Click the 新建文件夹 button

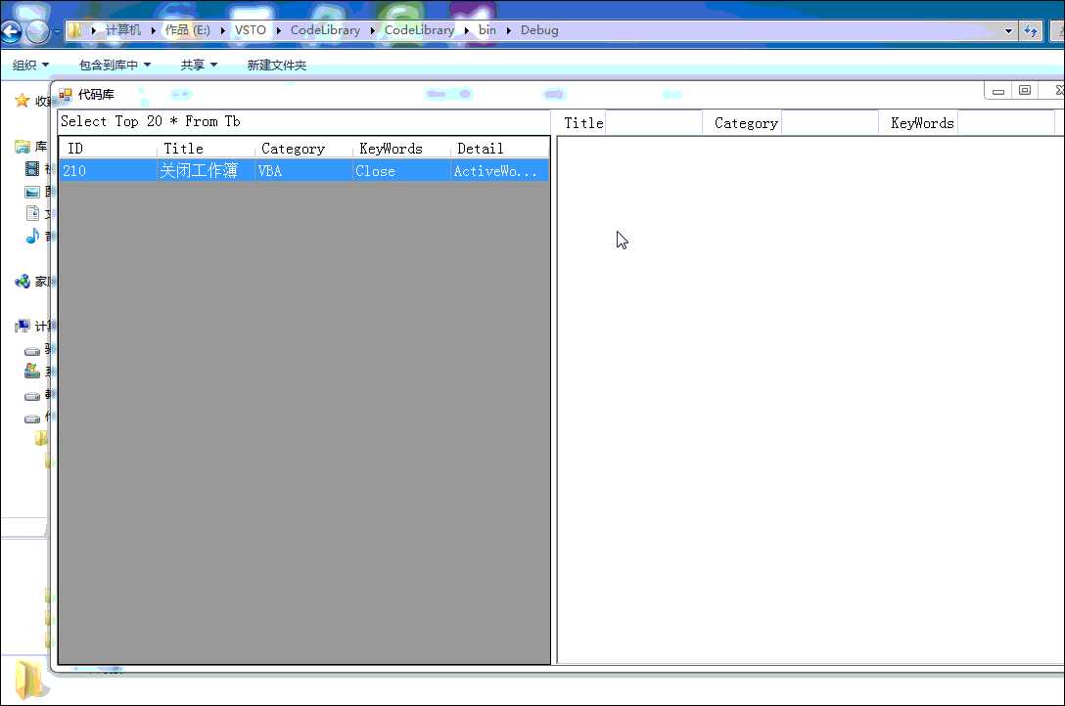(x=276, y=65)
